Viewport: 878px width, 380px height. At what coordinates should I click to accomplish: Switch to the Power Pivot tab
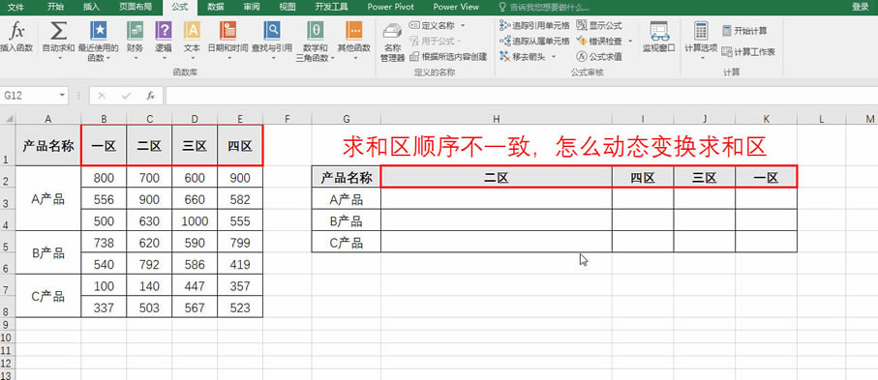point(390,7)
